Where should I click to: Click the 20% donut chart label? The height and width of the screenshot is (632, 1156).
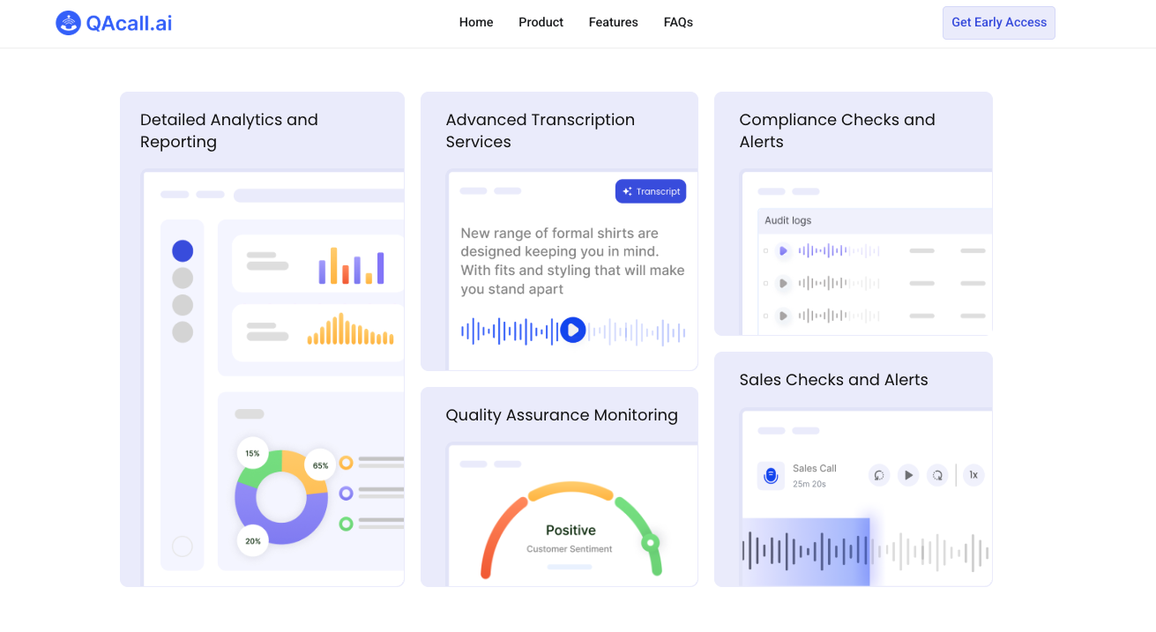(253, 541)
